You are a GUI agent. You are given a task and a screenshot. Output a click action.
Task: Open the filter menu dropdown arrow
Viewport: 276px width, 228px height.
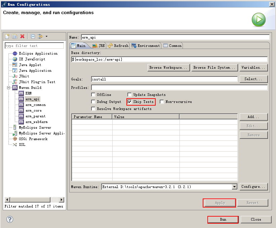click(x=46, y=36)
